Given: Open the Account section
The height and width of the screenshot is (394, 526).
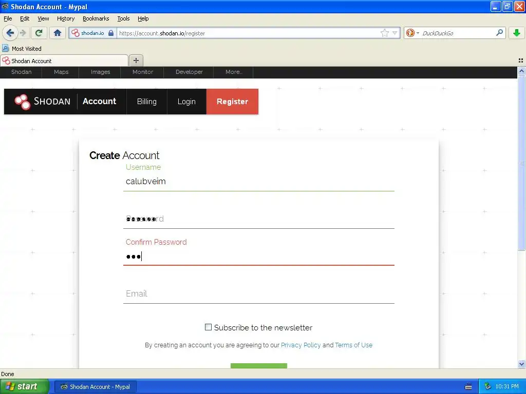Looking at the screenshot, I should point(99,101).
